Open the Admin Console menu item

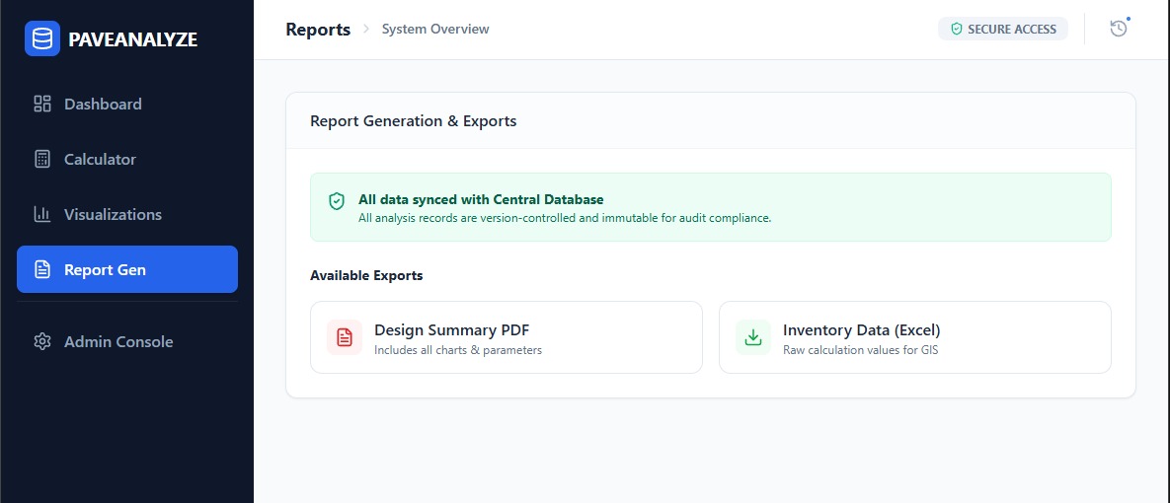(x=118, y=341)
